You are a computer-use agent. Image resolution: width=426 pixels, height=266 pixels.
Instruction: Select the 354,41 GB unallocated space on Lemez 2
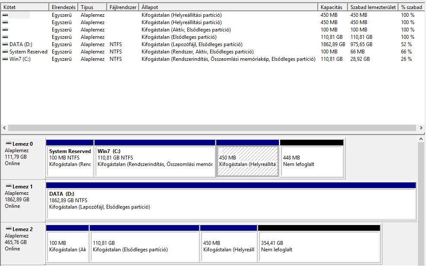tap(319, 244)
